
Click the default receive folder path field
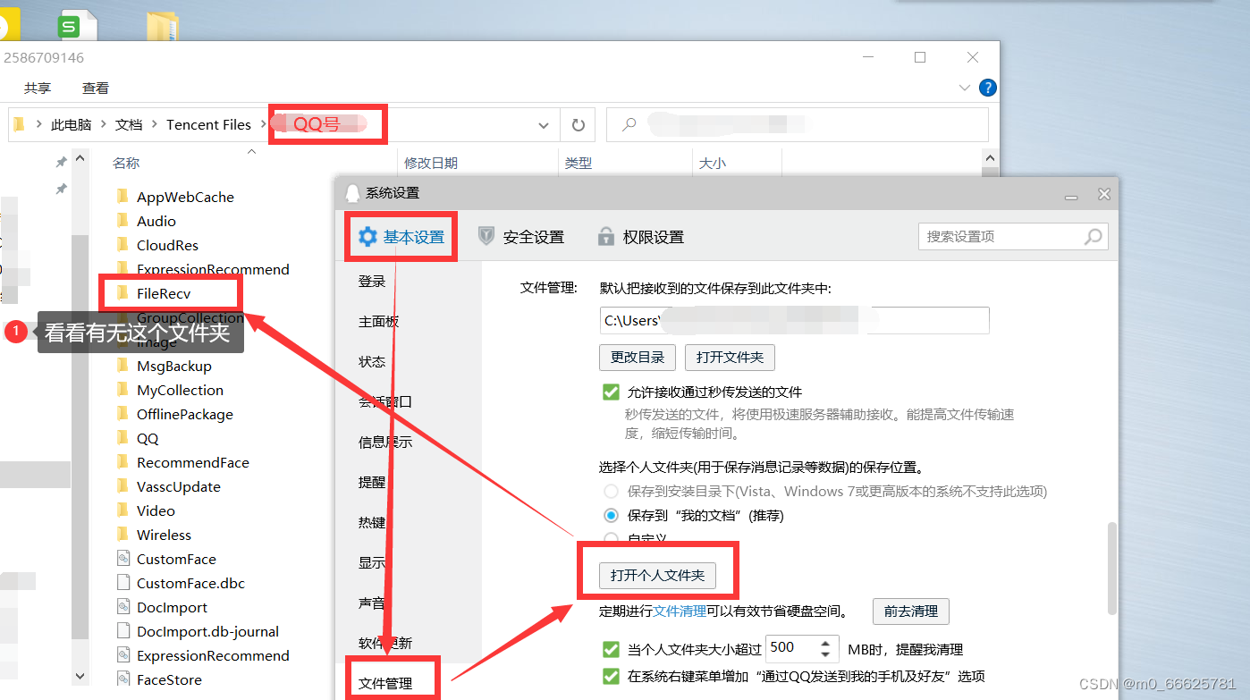[794, 320]
